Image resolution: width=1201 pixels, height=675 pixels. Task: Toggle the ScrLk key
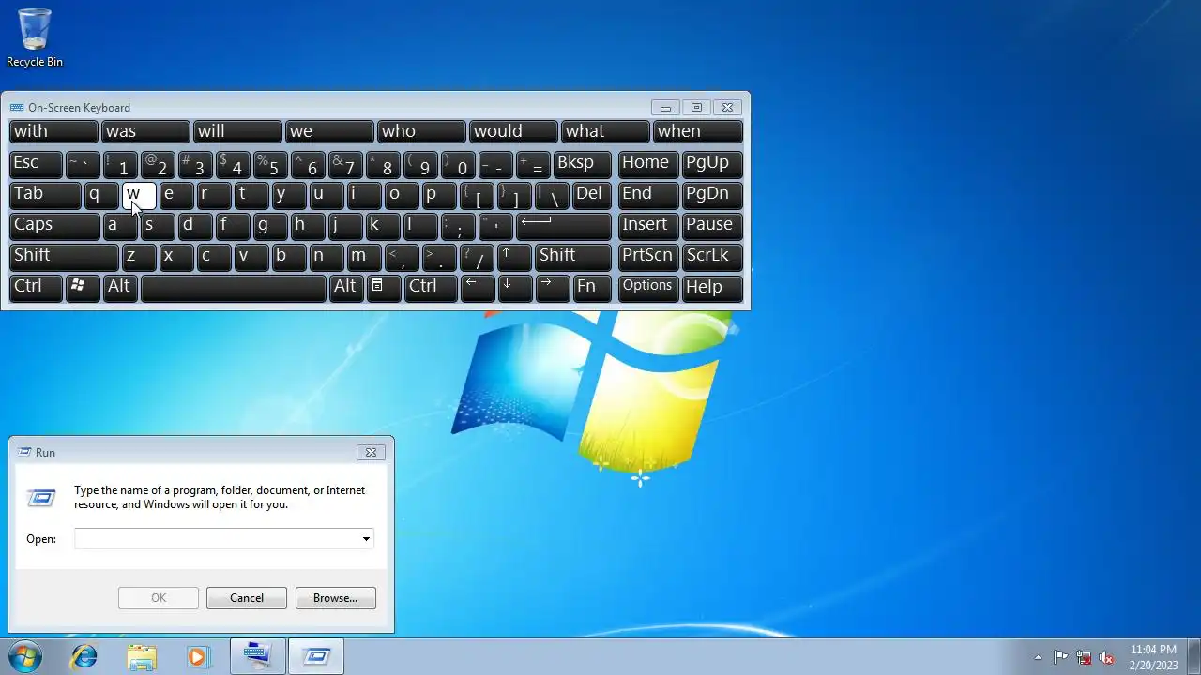pos(712,256)
